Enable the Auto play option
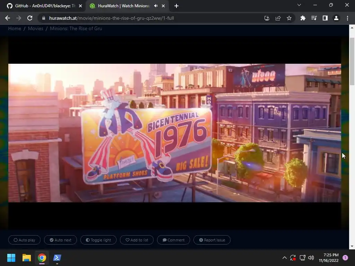This screenshot has height=266, width=355. [25, 240]
